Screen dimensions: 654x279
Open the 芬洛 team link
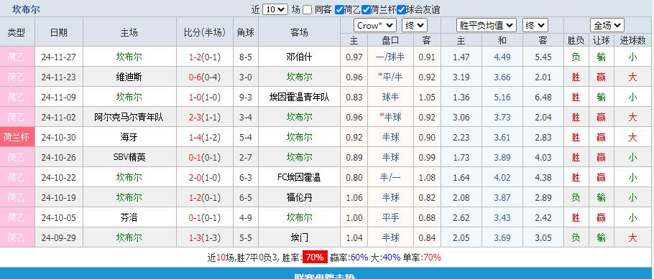(129, 218)
